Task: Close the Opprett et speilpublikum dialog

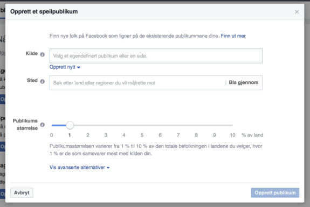Action: (x=297, y=12)
